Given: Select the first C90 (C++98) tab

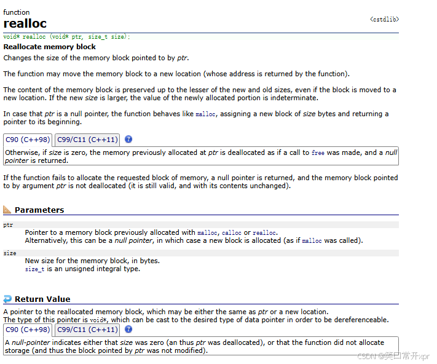Looking at the screenshot, I should 28,140.
